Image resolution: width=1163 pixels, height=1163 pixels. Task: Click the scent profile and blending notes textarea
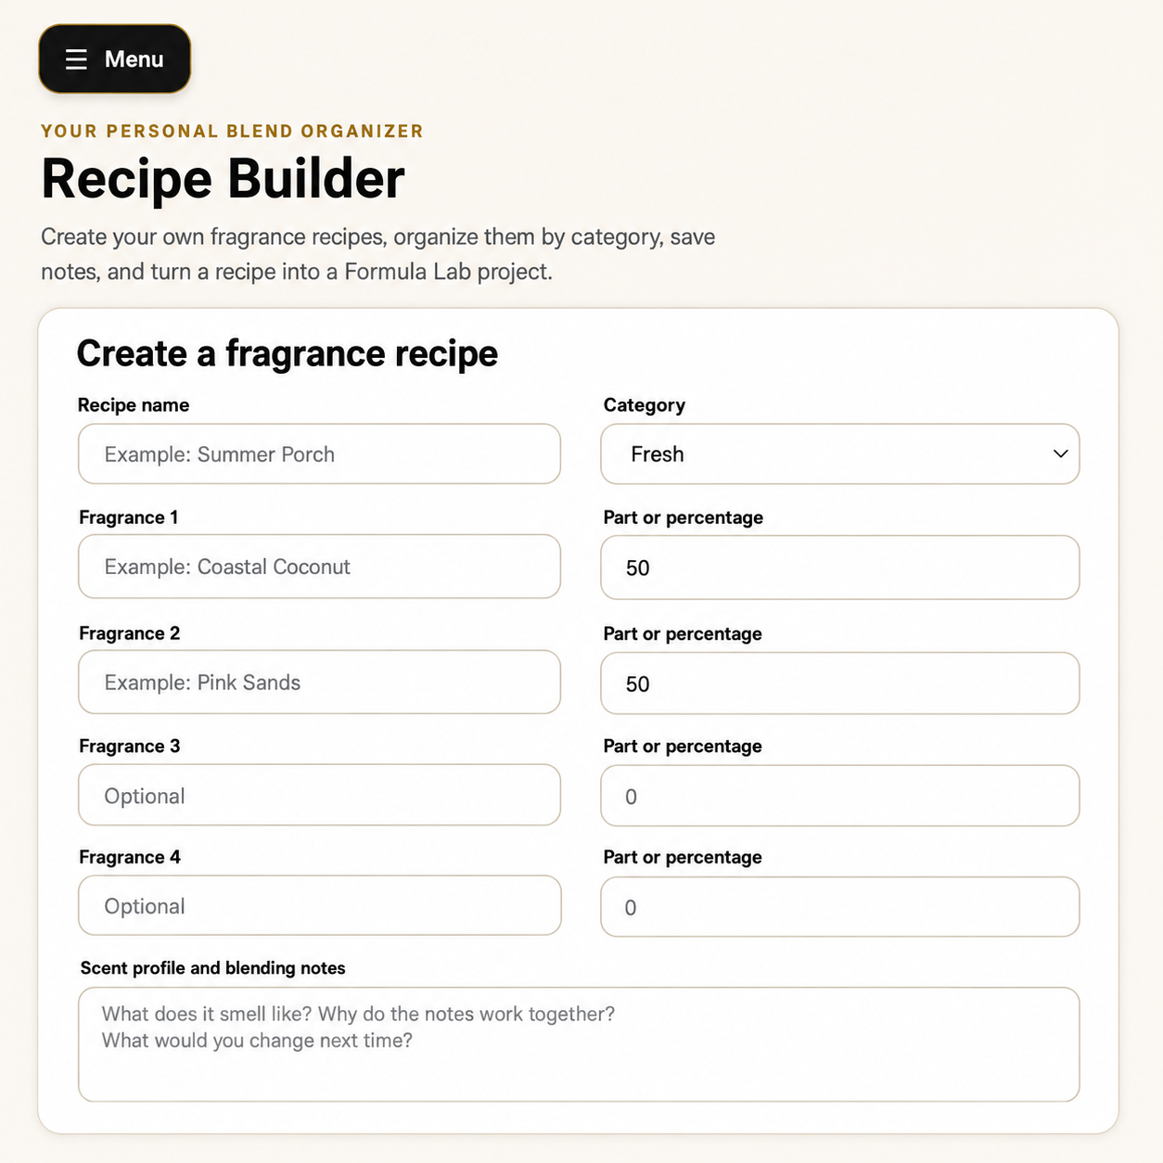[580, 1044]
